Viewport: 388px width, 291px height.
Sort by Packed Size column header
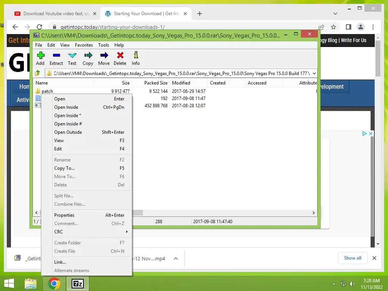coord(151,83)
